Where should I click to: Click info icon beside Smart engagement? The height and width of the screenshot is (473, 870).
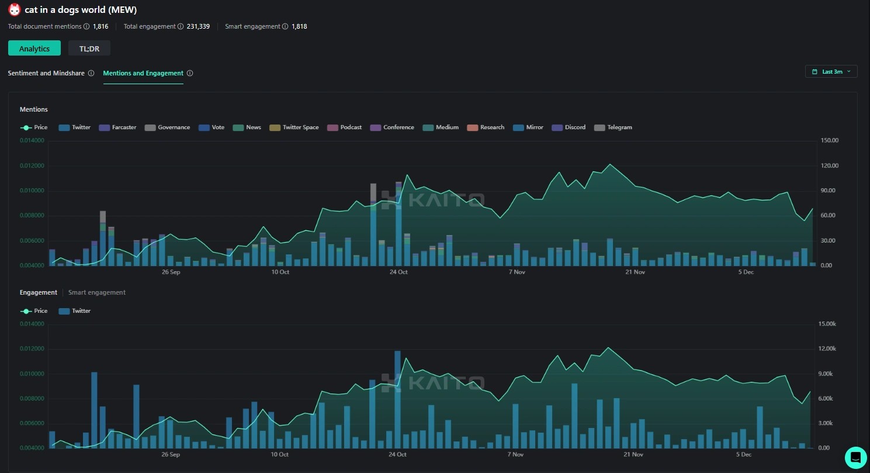click(285, 26)
